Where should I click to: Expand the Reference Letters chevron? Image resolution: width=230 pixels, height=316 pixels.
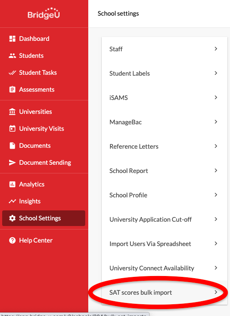216,146
